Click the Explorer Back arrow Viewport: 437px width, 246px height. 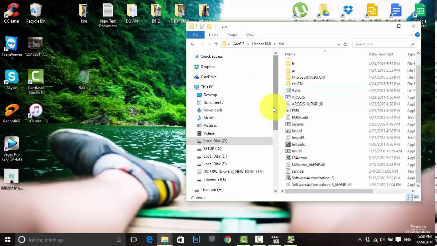click(193, 44)
